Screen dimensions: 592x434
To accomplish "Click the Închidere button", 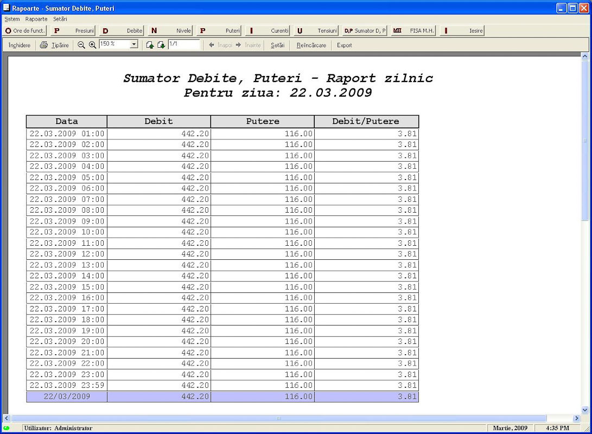I will click(20, 46).
